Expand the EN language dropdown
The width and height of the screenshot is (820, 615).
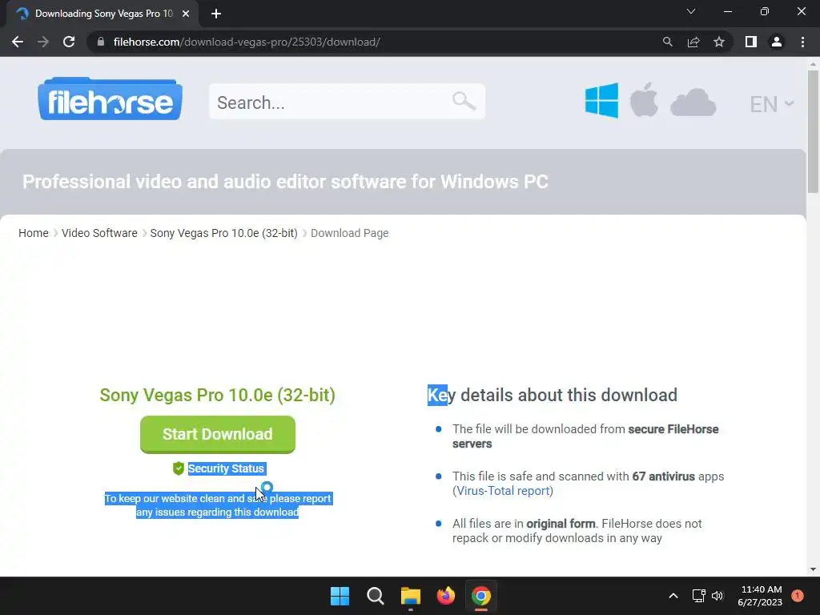pos(772,104)
